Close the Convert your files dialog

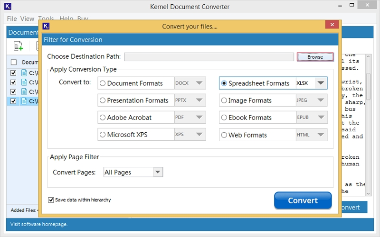pyautogui.click(x=332, y=26)
